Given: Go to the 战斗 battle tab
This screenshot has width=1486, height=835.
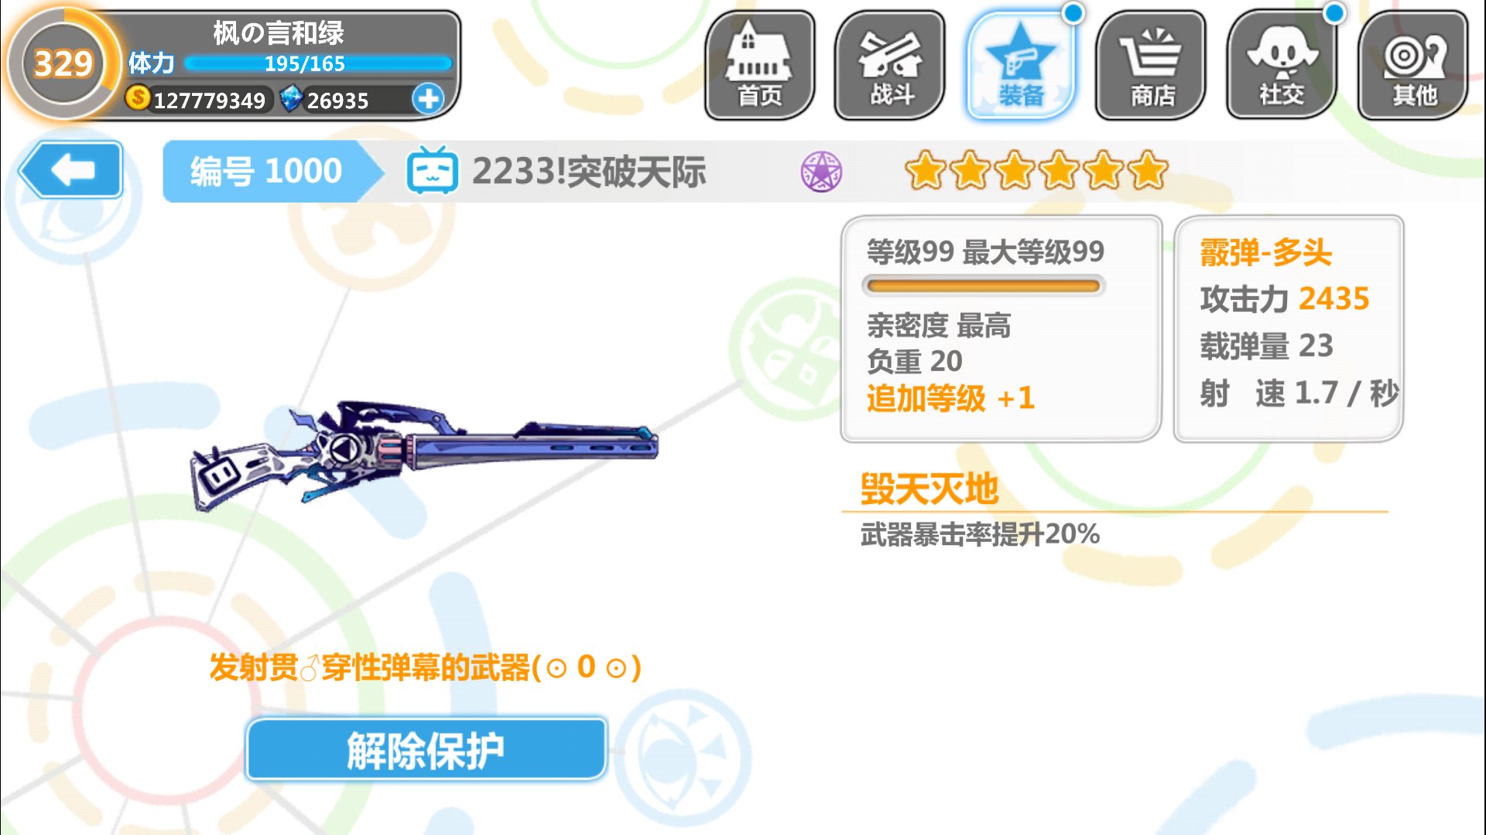Looking at the screenshot, I should pos(890,66).
